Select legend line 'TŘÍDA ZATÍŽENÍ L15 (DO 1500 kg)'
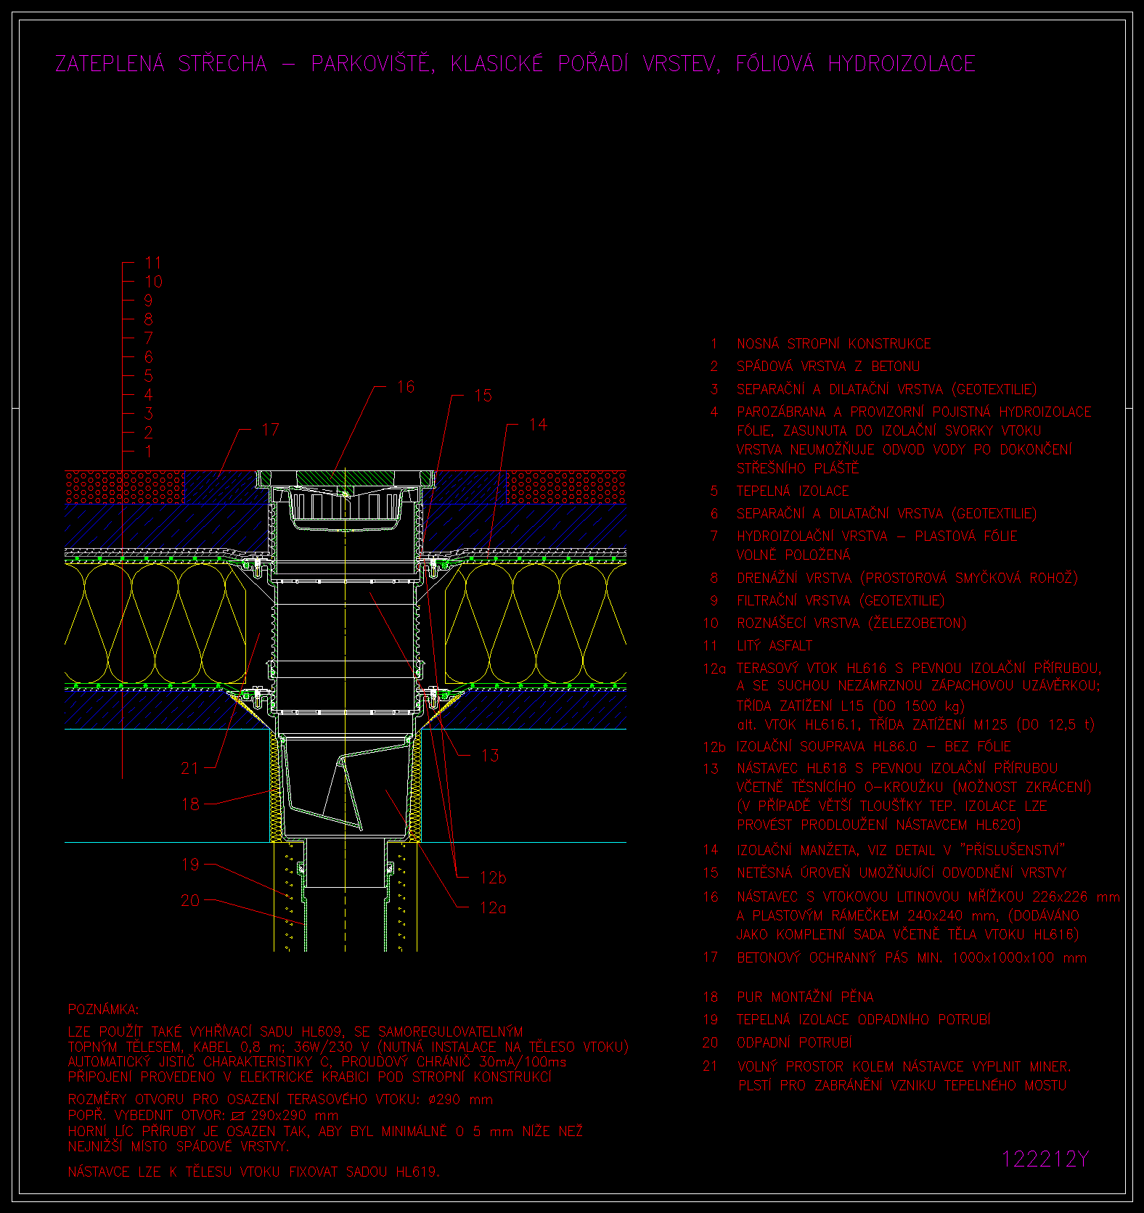 point(851,706)
